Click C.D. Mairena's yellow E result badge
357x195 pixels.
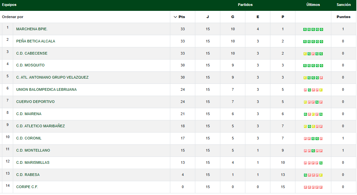coord(313,114)
